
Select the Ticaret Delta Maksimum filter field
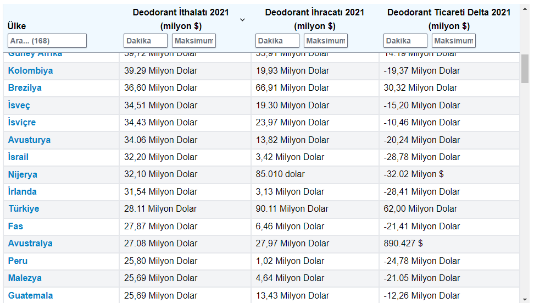(x=453, y=41)
